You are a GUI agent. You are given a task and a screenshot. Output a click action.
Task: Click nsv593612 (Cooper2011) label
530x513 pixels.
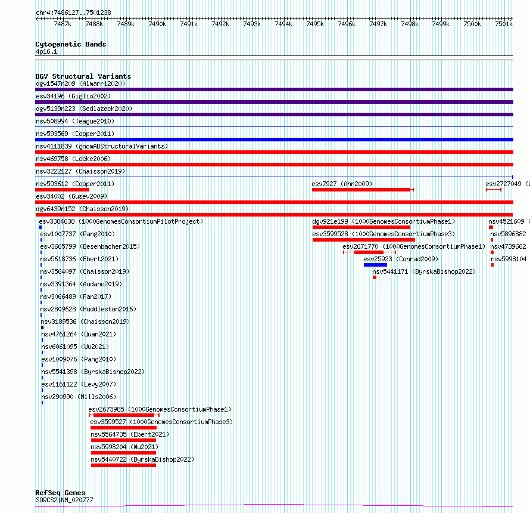coord(75,184)
